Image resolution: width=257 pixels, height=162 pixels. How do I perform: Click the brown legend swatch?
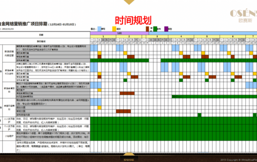tap(147, 29)
